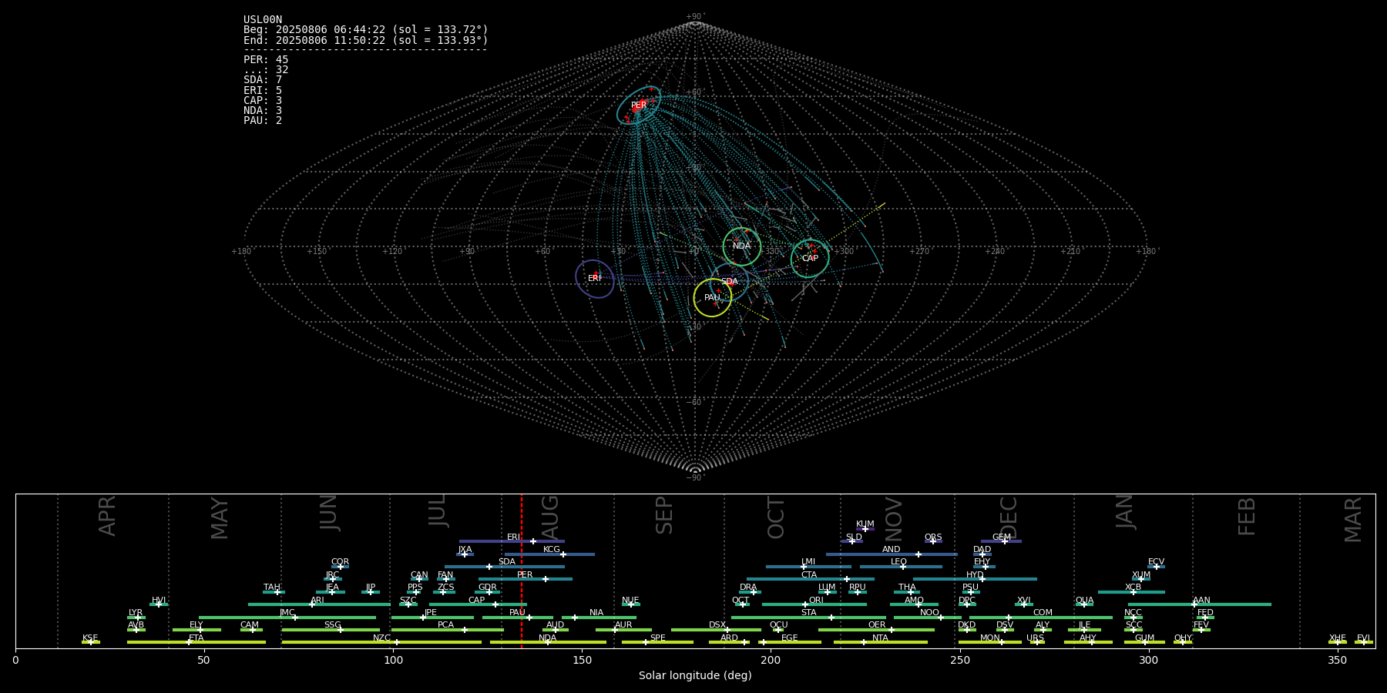
Task: Click the +210° longitude label on the map
Action: [1070, 252]
